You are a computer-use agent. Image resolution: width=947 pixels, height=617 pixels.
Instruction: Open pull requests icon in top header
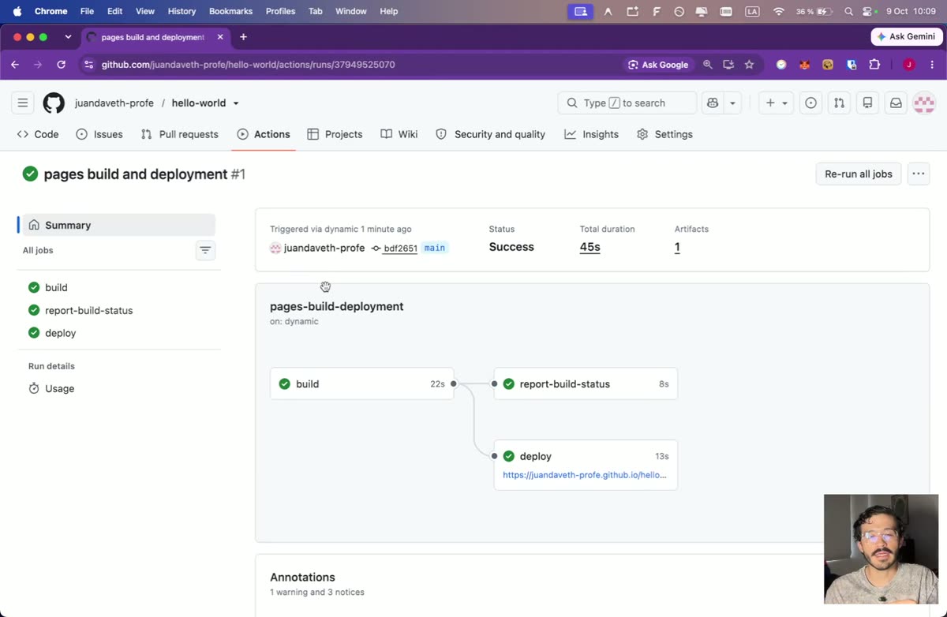[839, 103]
